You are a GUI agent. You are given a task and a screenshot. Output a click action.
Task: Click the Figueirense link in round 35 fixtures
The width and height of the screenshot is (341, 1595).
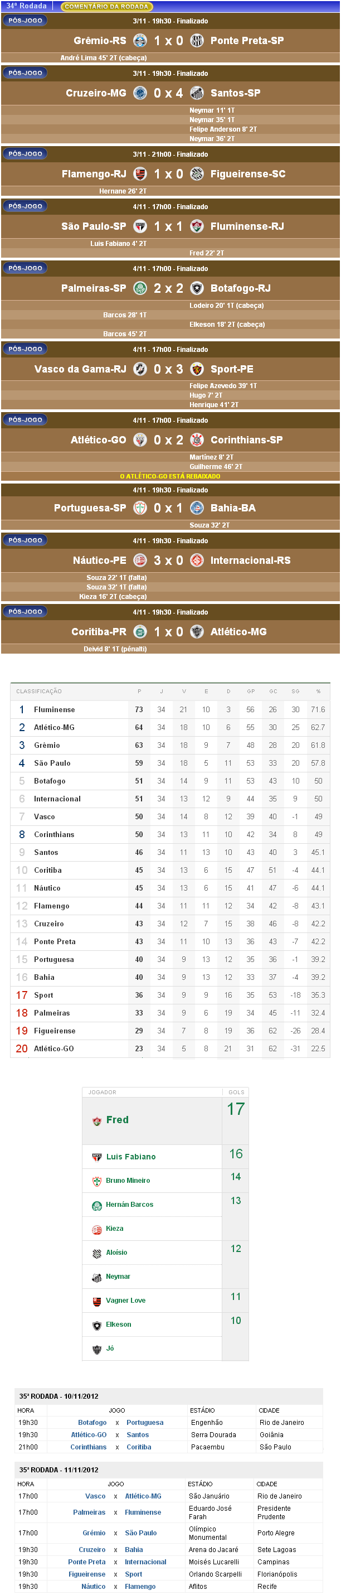click(x=86, y=1574)
